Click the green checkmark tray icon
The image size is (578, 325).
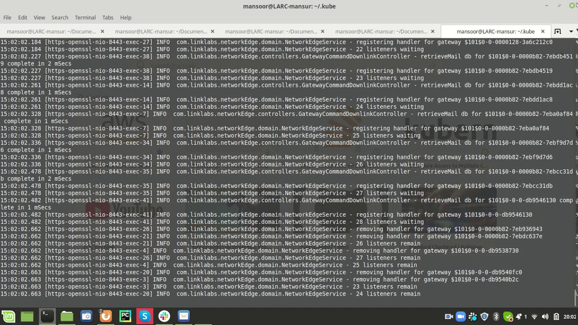[x=508, y=317]
